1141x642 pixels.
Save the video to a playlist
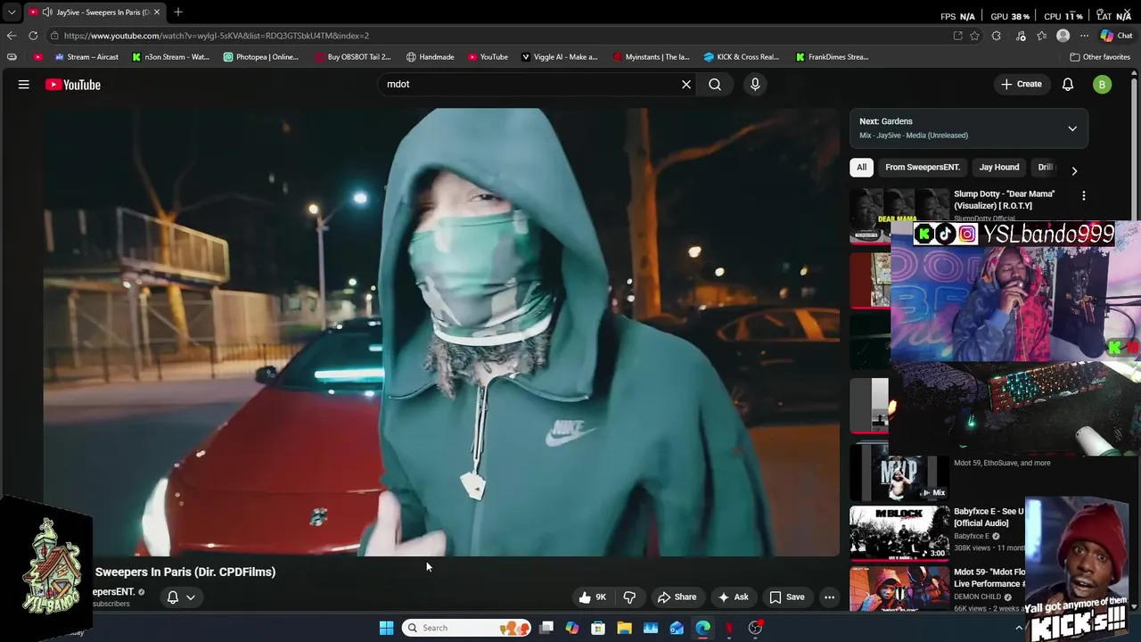(x=787, y=597)
